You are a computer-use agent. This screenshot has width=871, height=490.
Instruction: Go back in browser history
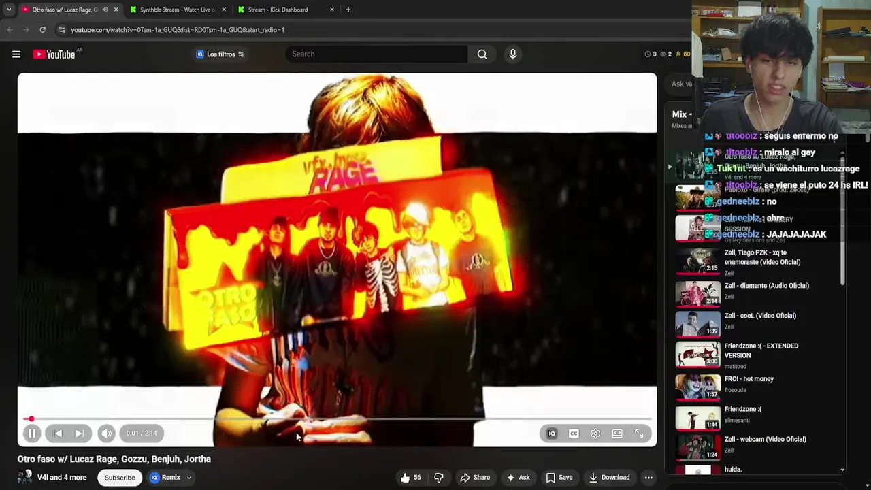pos(10,30)
